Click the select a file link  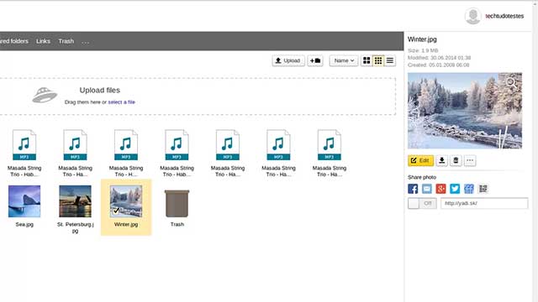(x=121, y=102)
